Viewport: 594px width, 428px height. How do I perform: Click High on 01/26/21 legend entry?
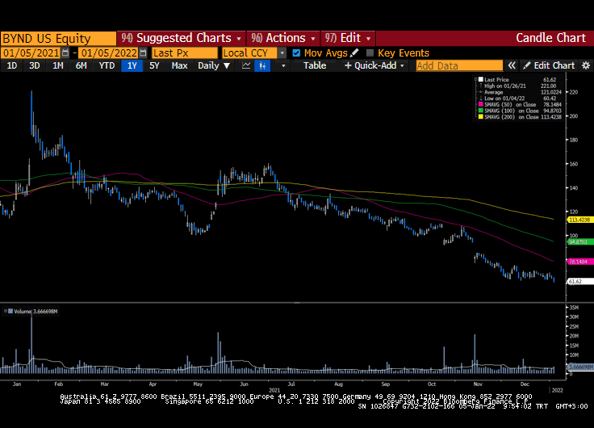(x=520, y=86)
